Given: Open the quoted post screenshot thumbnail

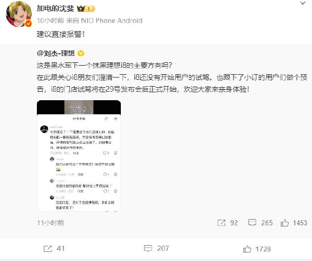Looking at the screenshot, I should tap(79, 156).
